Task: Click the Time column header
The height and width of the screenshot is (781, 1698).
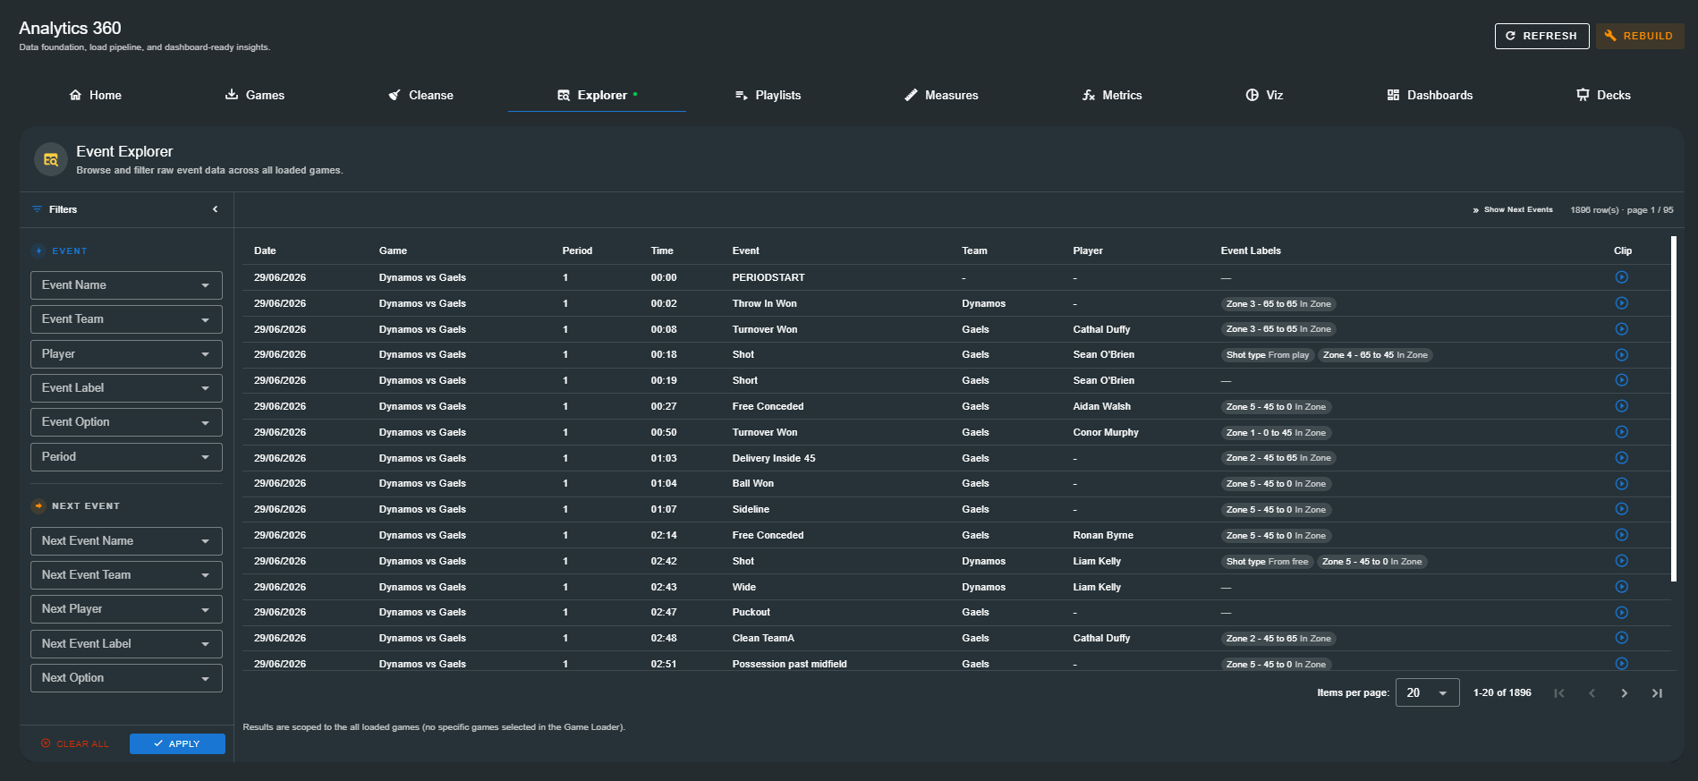Action: (662, 250)
